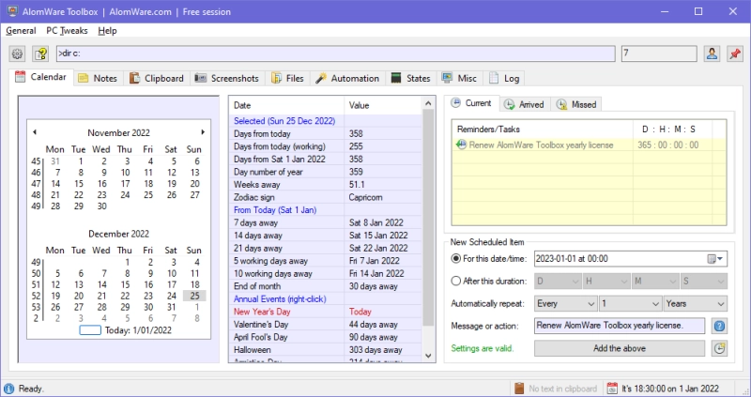Screen dimensions: 751x397
Task: Open the Calendar tab
Action: 41,77
